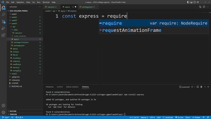Viewport: 211px width, 119px height.
Task: Click the Prettier status item
Action: click(196, 117)
